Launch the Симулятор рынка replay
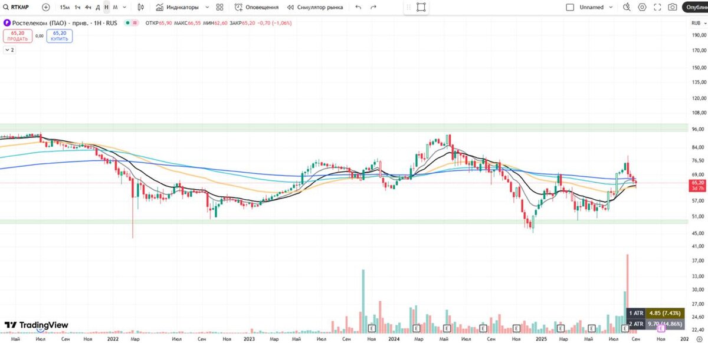 (316, 7)
